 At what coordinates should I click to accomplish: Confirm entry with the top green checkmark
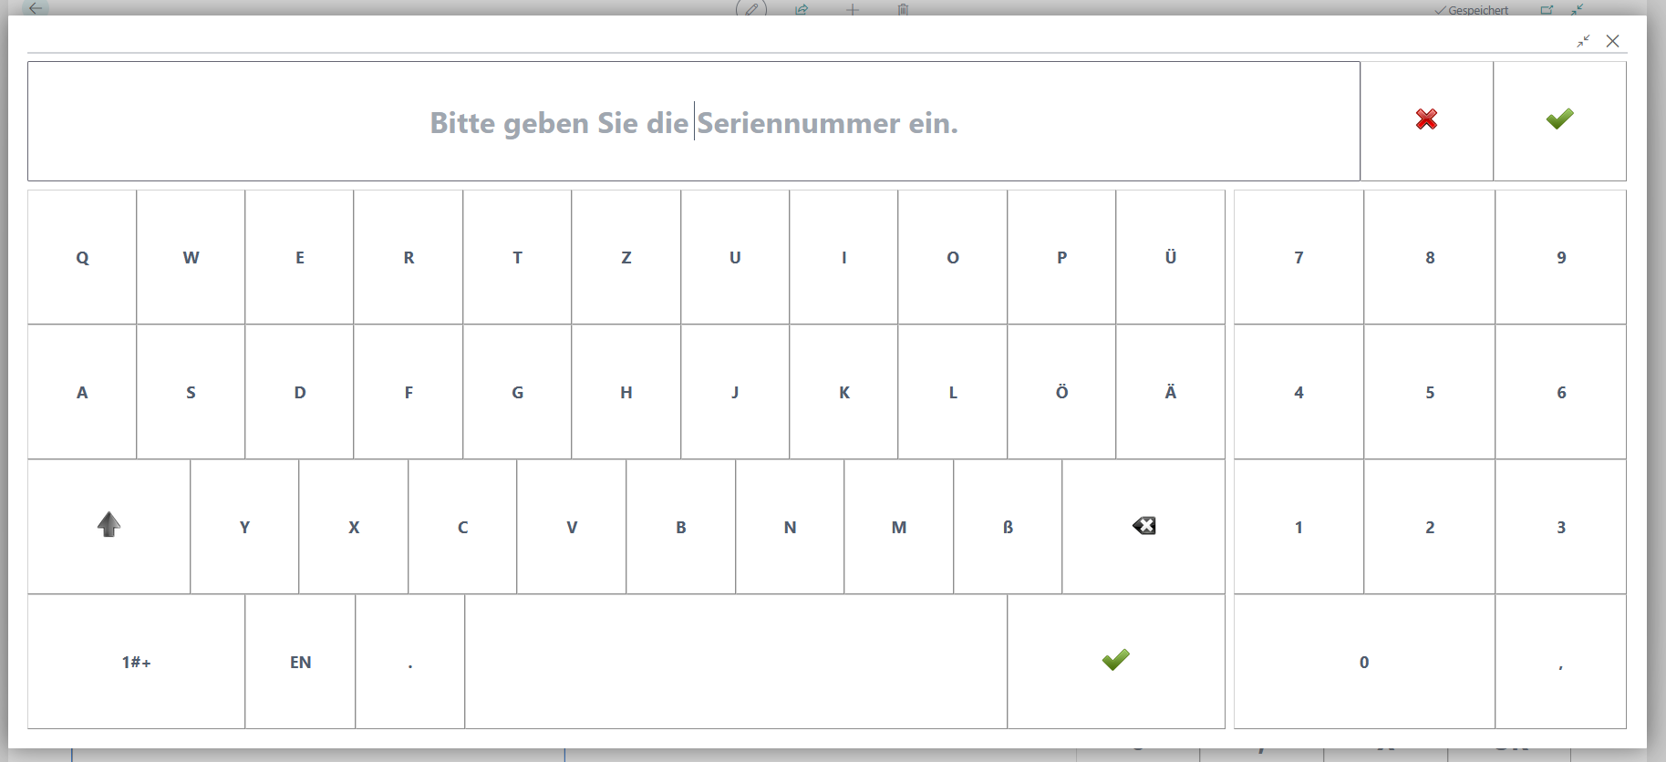[1559, 120]
